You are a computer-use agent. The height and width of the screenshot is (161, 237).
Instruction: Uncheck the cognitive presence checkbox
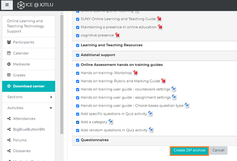(x=78, y=36)
